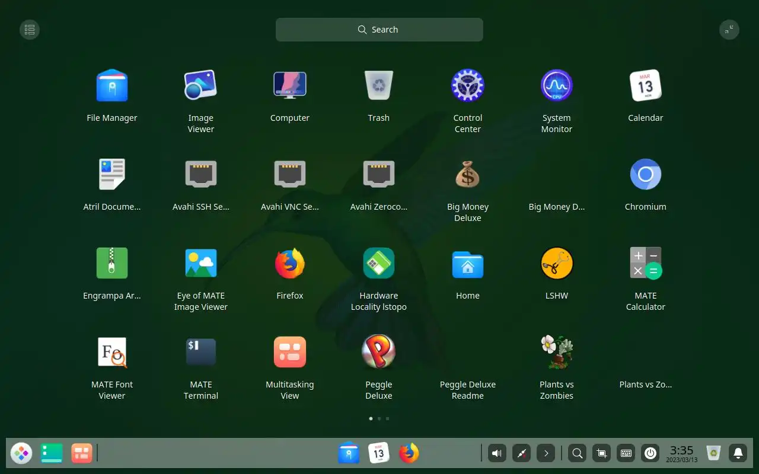The image size is (759, 474).
Task: Open Engrampa Archive Manager
Action: point(112,263)
